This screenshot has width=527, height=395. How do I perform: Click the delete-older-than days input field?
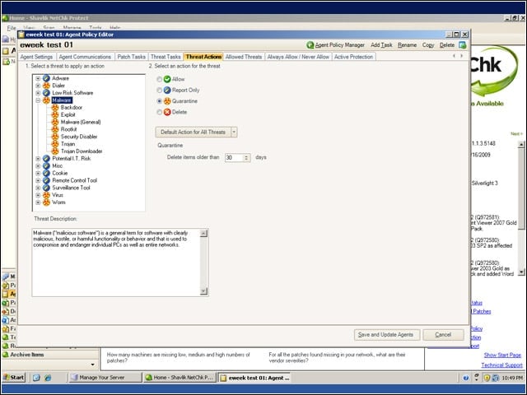(234, 157)
